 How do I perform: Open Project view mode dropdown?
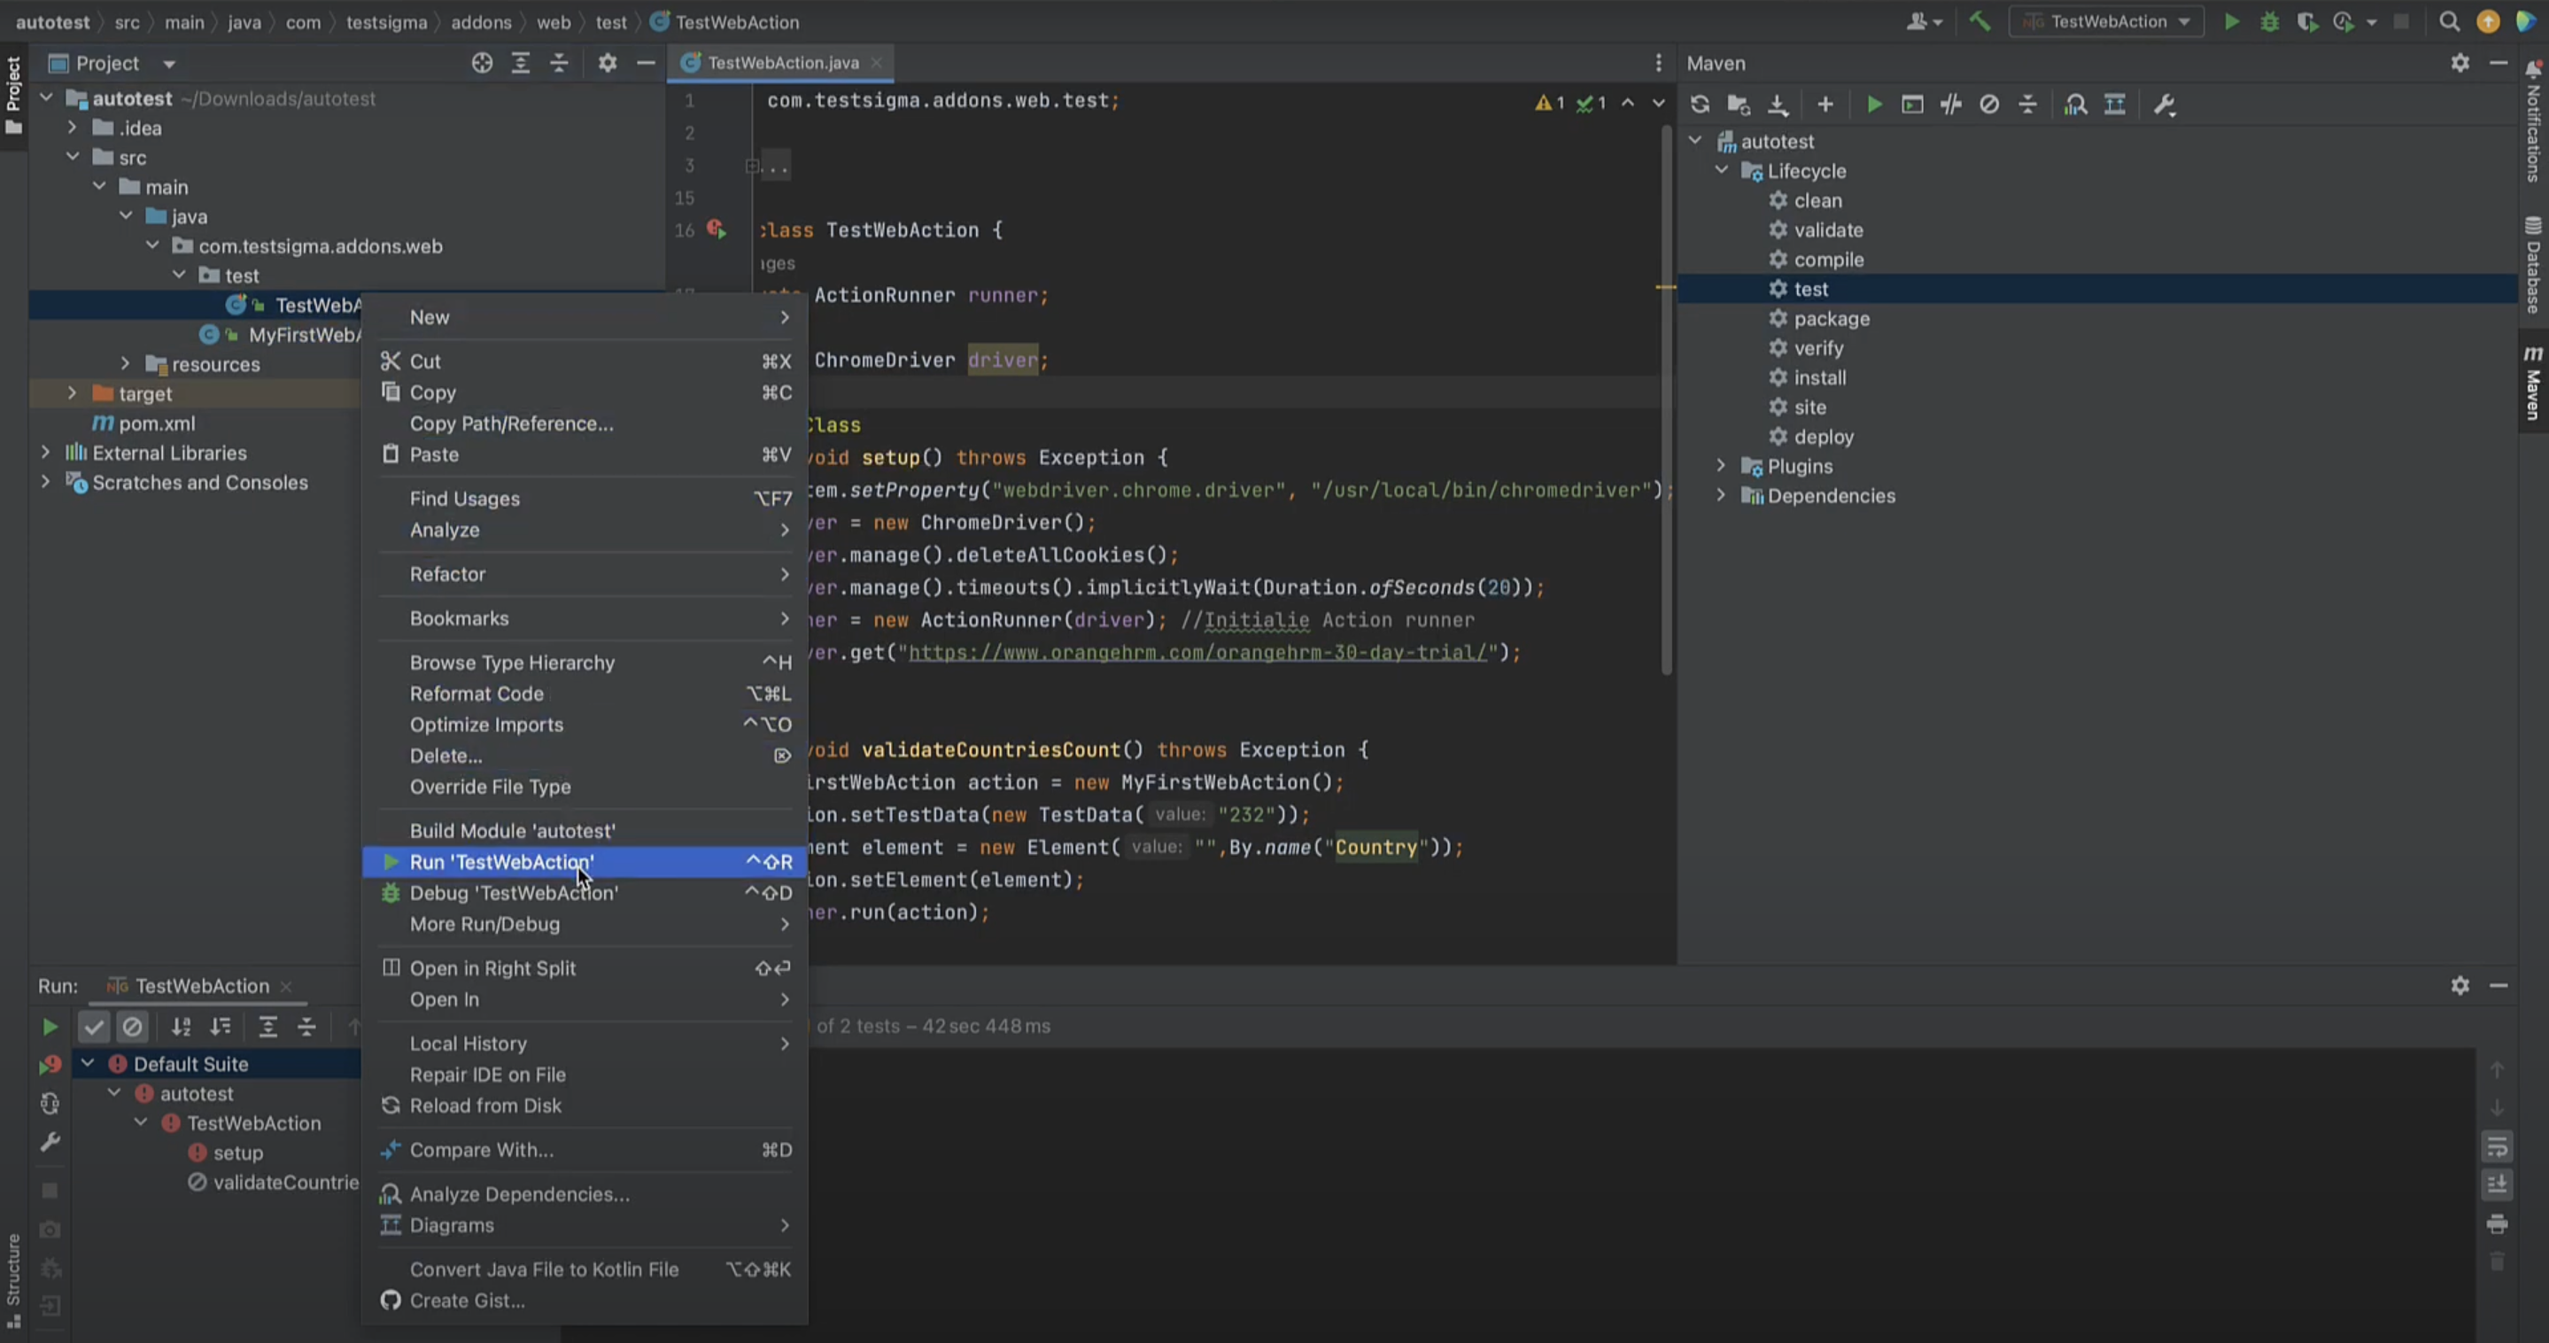[169, 65]
